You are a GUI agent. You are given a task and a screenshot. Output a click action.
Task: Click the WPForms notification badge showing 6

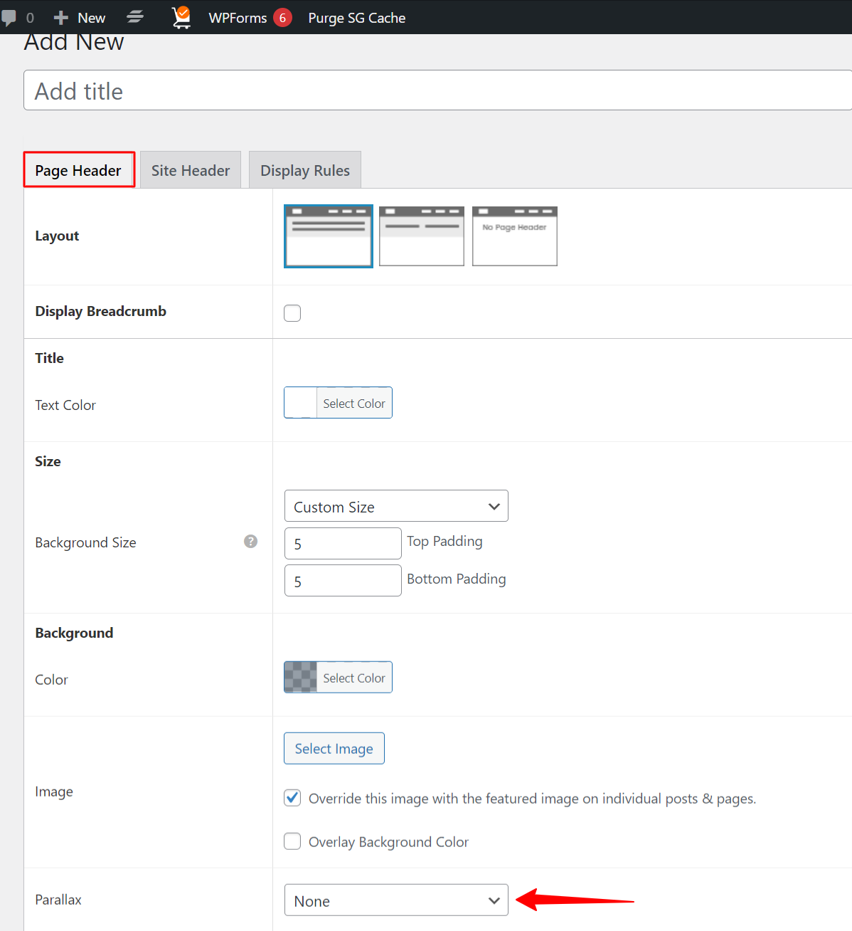point(282,18)
